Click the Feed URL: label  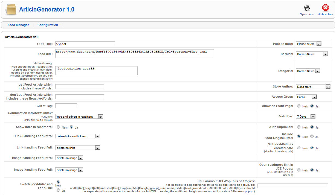point(45,54)
